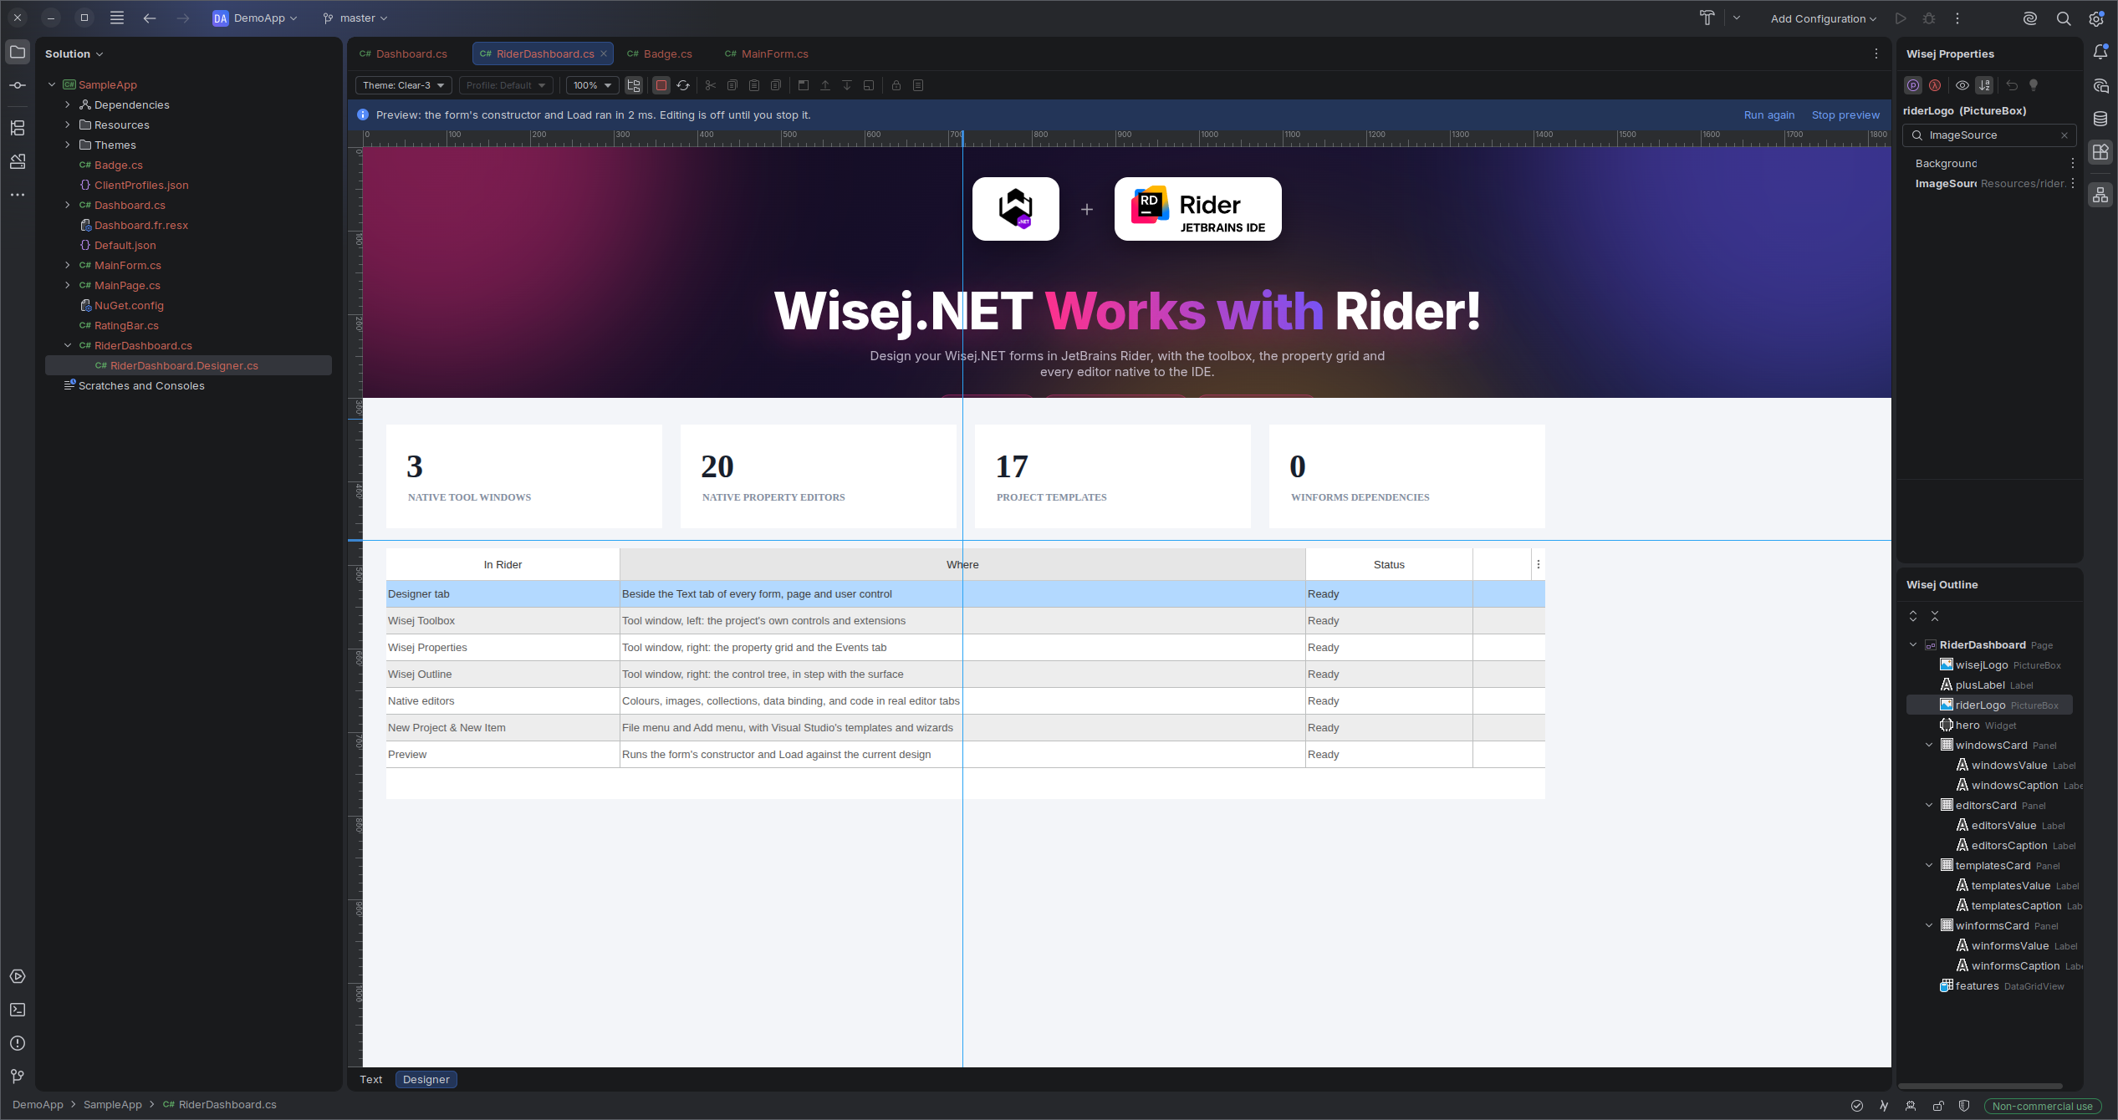Toggle alphabetical sort in Wisej Properties
This screenshot has width=2118, height=1120.
point(1984,85)
